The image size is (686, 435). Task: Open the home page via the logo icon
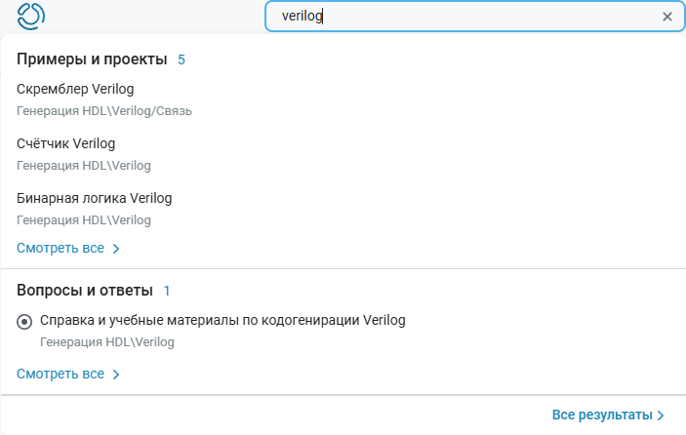pos(30,17)
